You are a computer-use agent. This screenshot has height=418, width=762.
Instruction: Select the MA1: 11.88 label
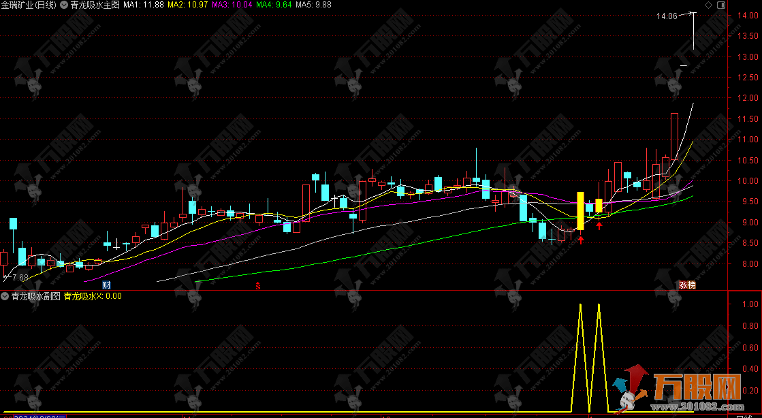click(144, 5)
